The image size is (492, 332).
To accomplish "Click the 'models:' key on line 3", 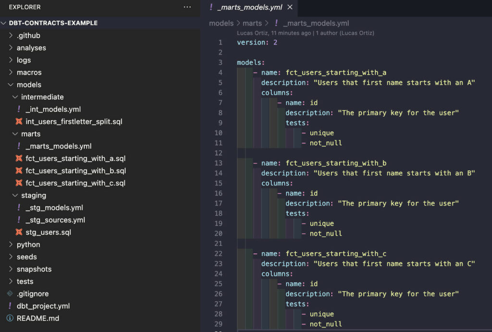I will [251, 62].
